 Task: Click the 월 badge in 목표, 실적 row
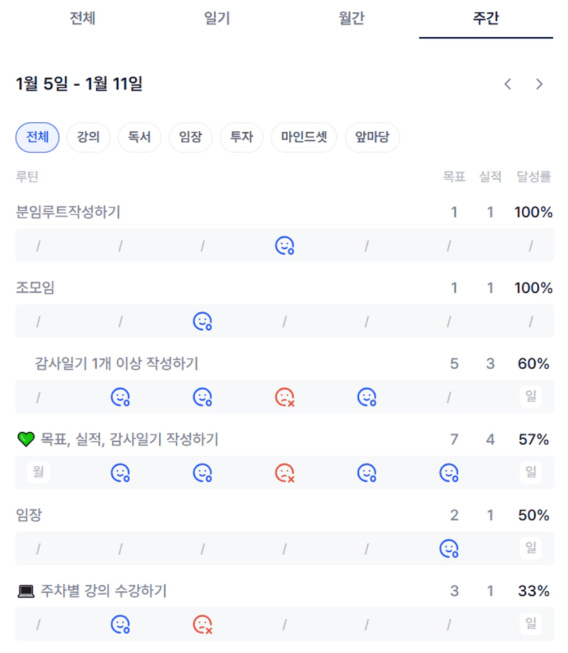coord(38,472)
